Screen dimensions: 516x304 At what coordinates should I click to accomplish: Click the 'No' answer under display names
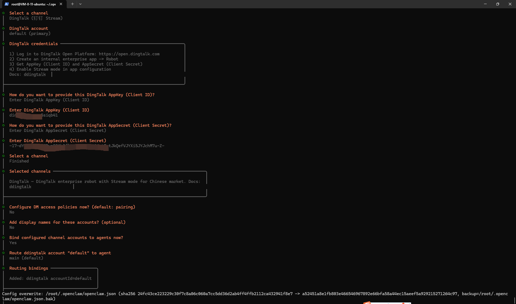tap(12, 227)
